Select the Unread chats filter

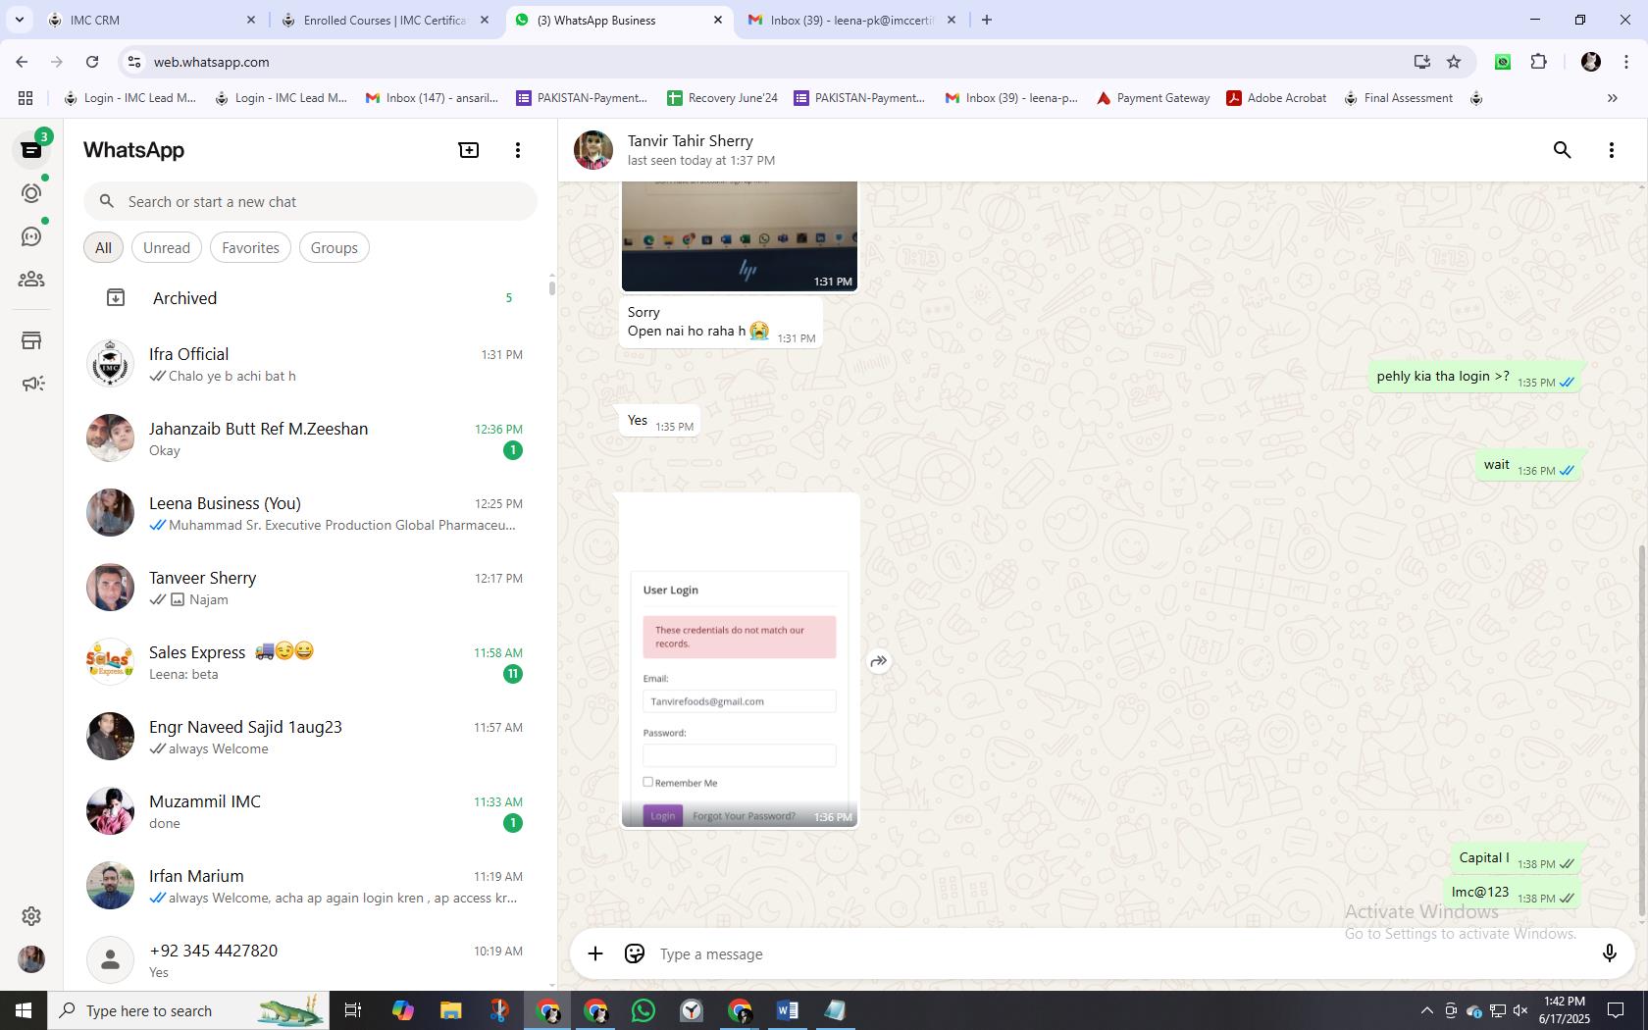pyautogui.click(x=167, y=247)
